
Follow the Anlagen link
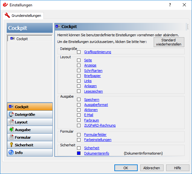pos(90,86)
